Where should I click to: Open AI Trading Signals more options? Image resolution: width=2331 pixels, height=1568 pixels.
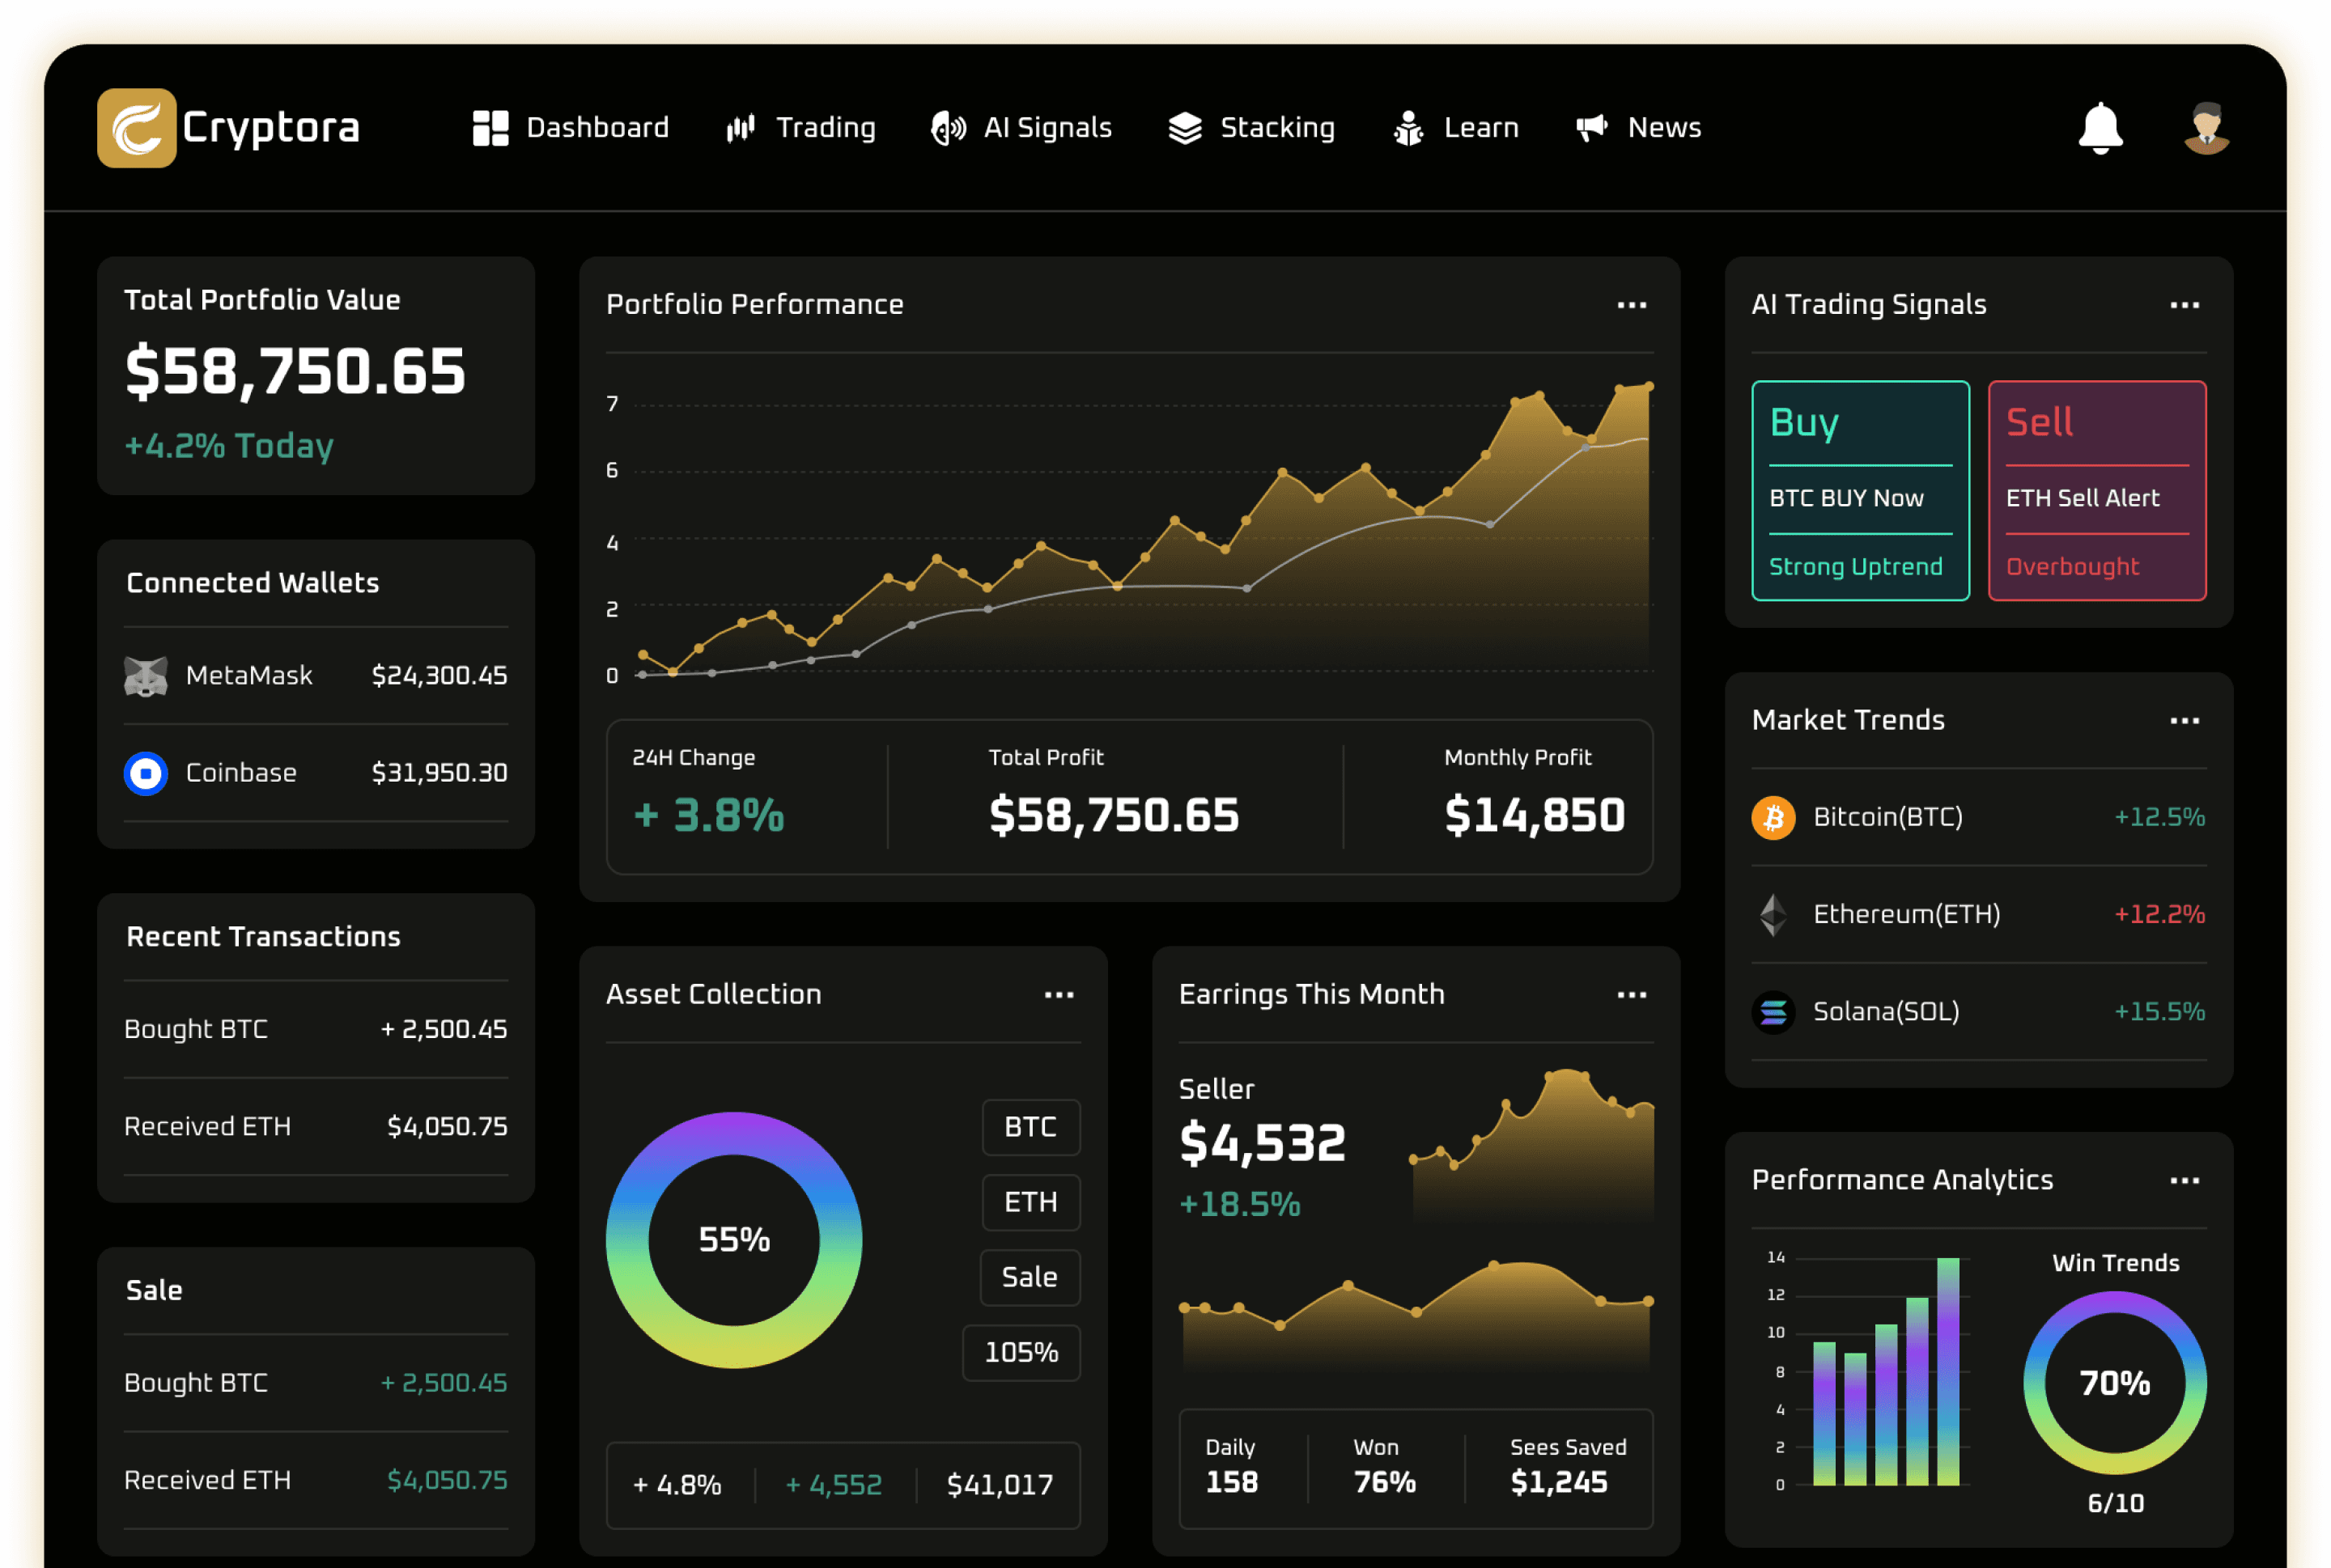tap(2184, 305)
